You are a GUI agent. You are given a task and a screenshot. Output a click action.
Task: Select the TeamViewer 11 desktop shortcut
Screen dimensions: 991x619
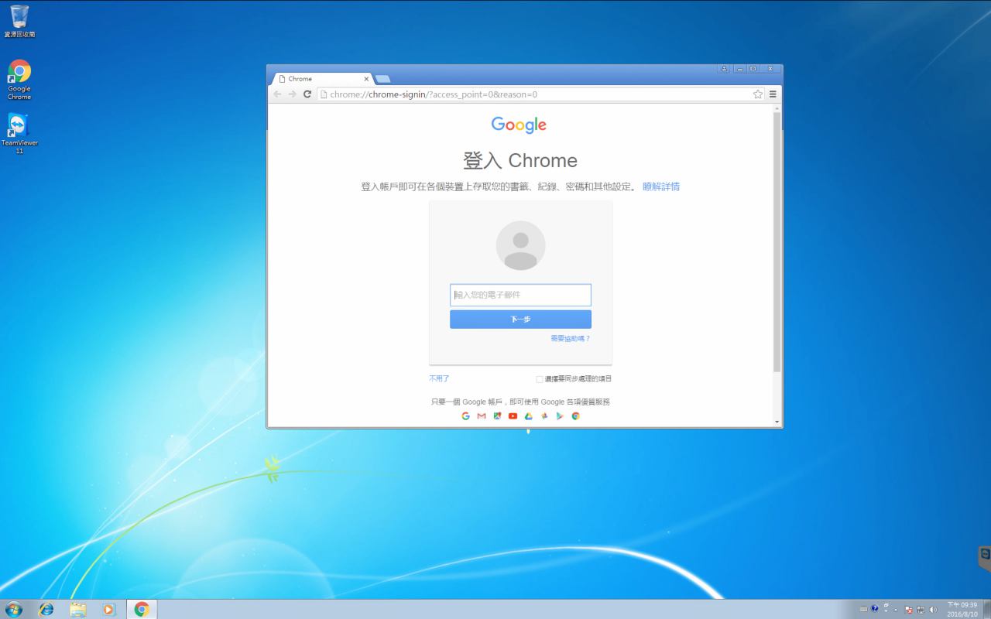coord(19,134)
